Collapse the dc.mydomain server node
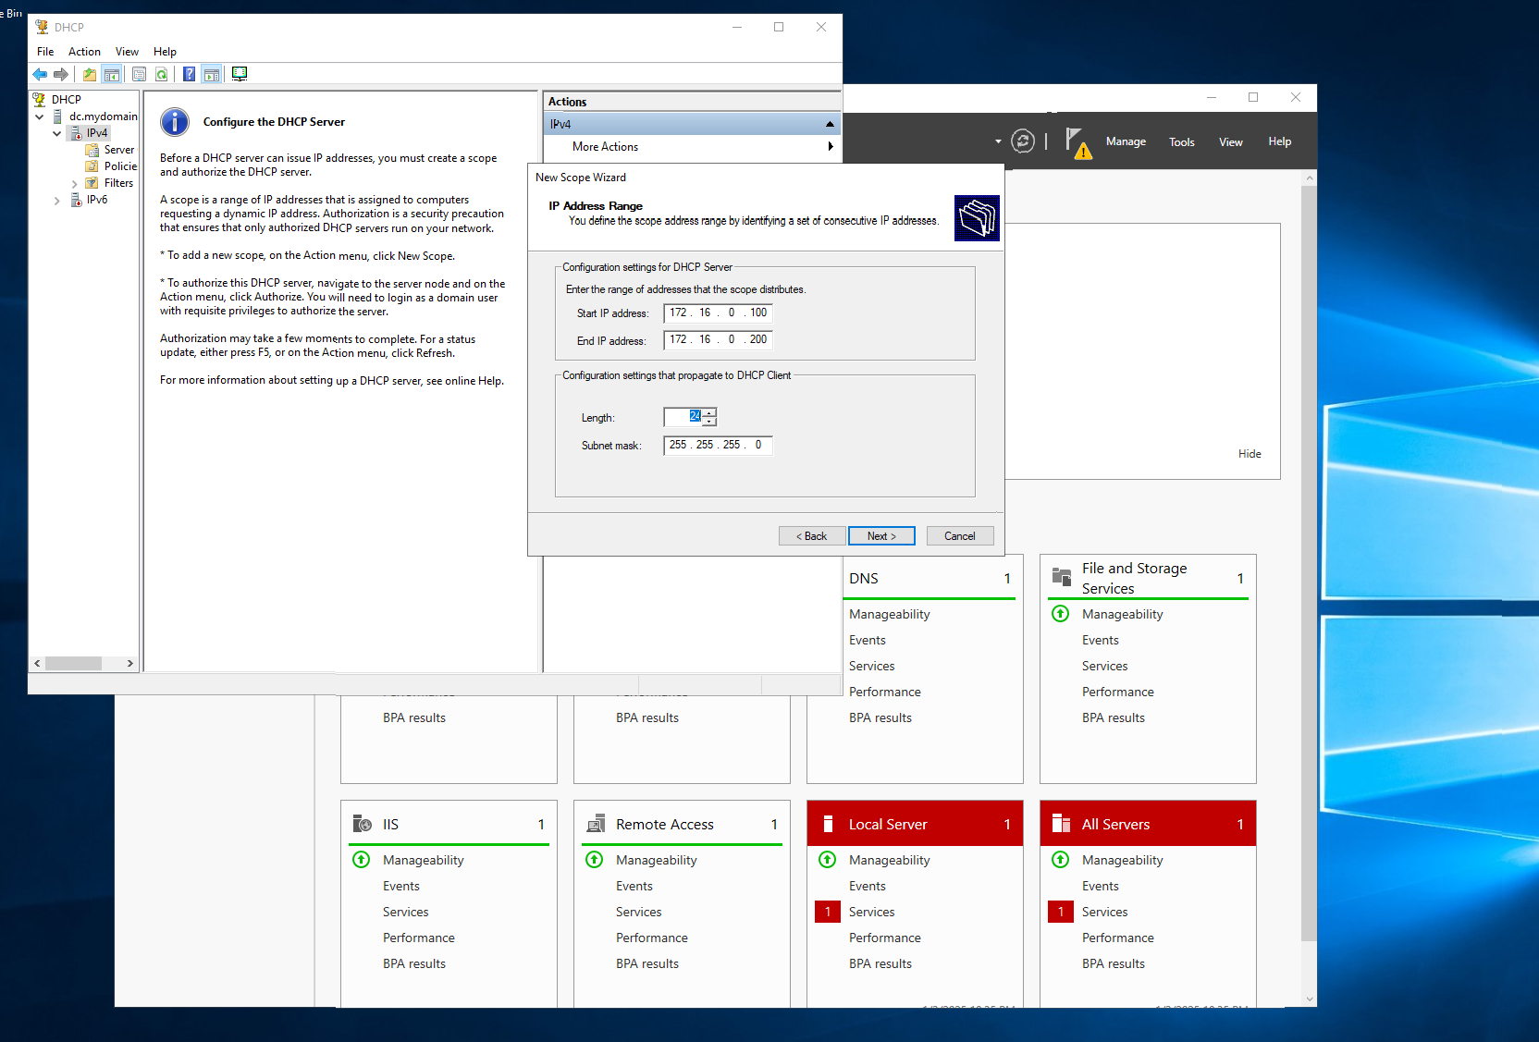The image size is (1539, 1042). (39, 116)
